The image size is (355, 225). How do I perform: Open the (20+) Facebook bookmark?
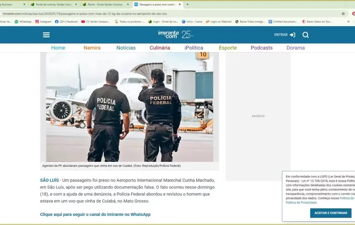[66, 22]
